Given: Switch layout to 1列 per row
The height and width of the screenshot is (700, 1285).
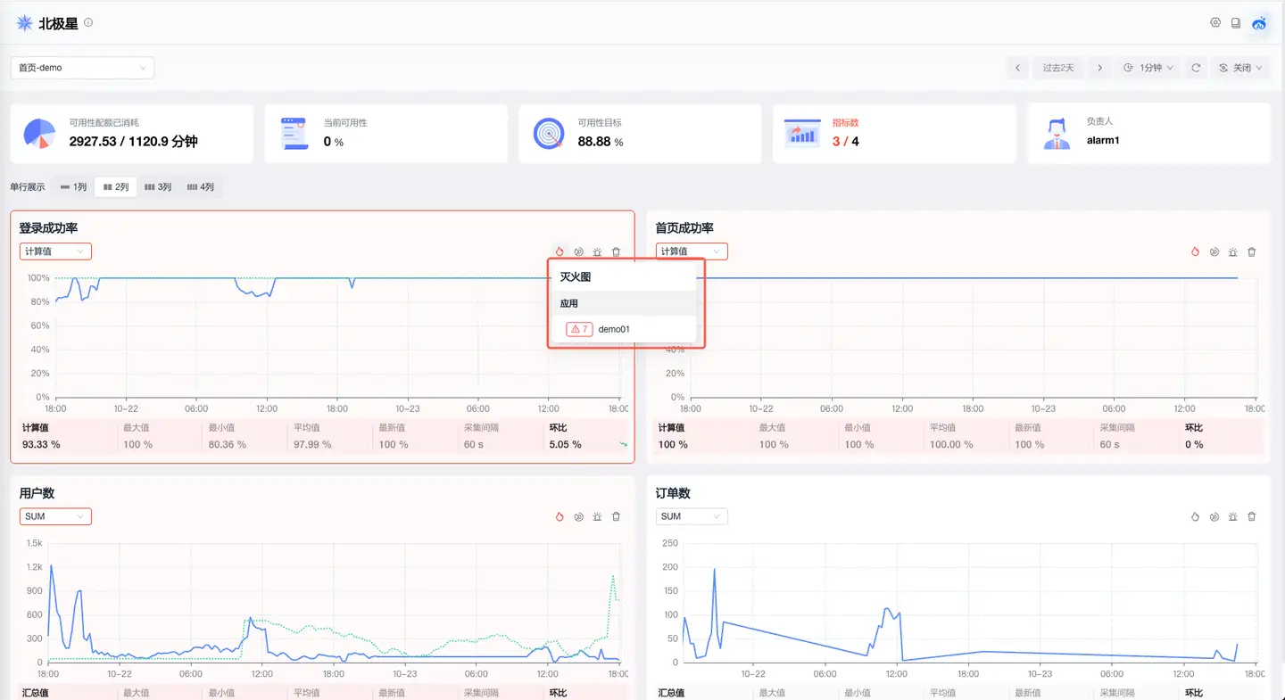Looking at the screenshot, I should (x=73, y=187).
